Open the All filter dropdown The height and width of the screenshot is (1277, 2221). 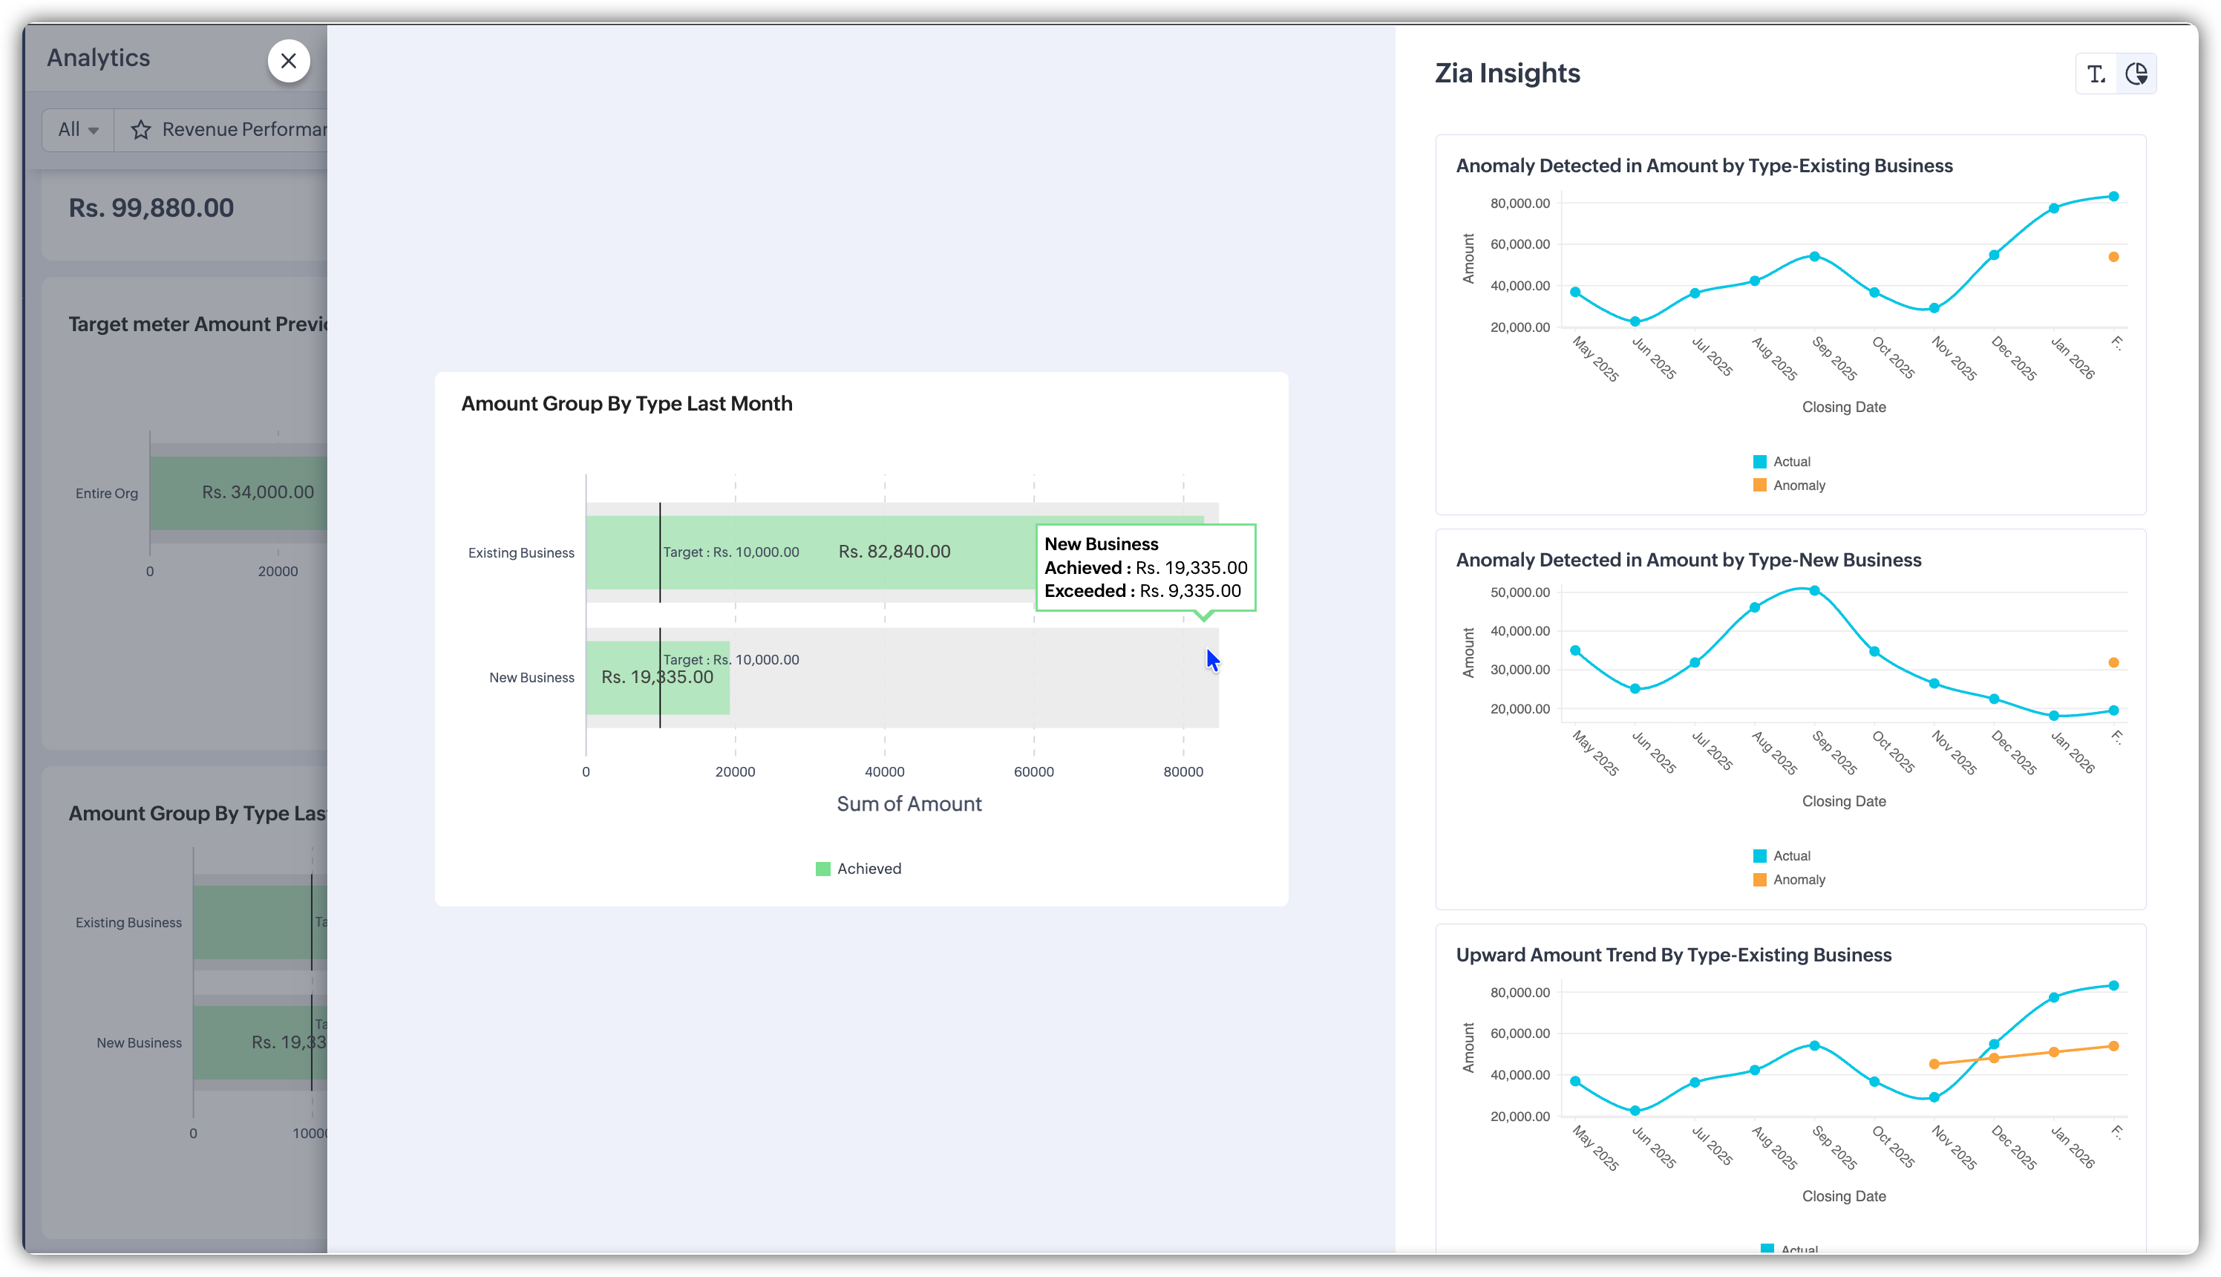click(x=78, y=130)
